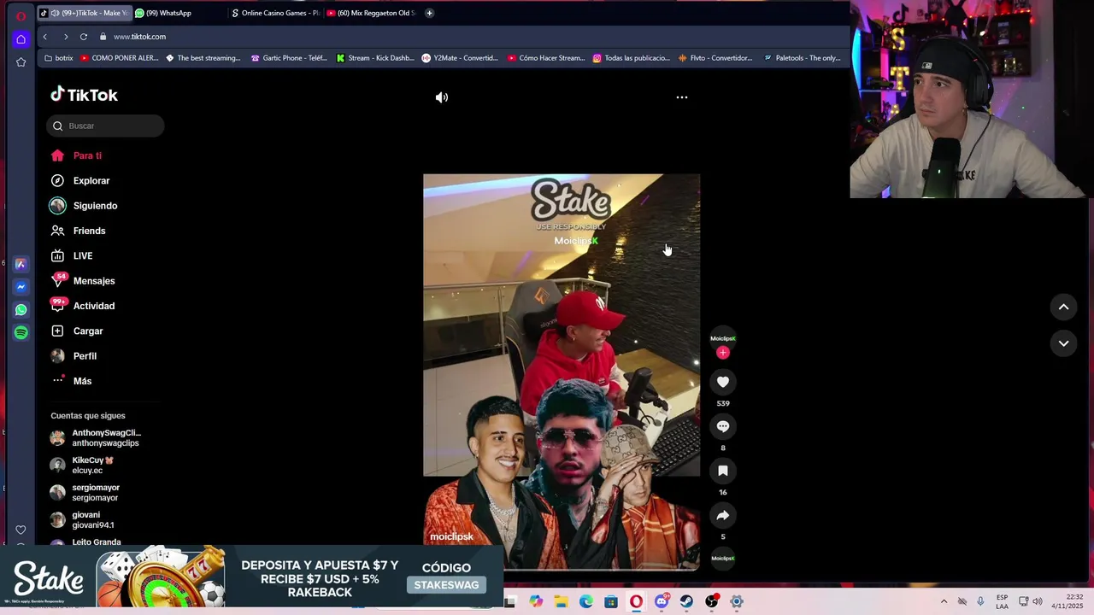Viewport: 1094px width, 615px height.
Task: Open Opera sidebar home button
Action: (x=21, y=39)
